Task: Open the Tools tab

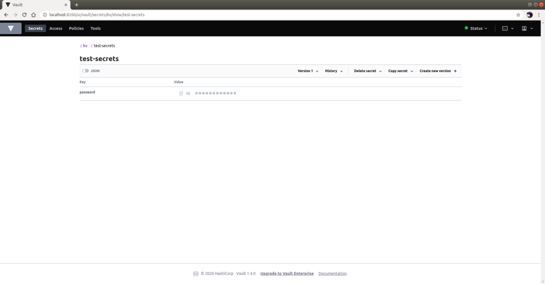Action: tap(95, 28)
